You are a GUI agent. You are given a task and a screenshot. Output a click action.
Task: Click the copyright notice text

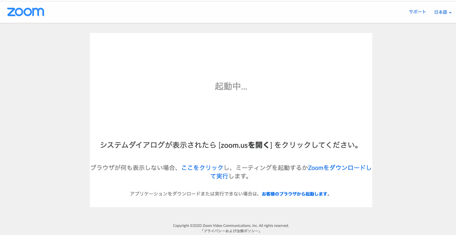pos(231,225)
